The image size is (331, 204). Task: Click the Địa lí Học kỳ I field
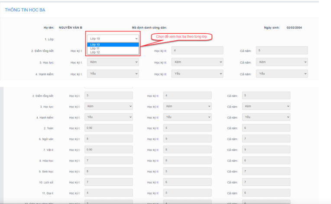[109, 193]
